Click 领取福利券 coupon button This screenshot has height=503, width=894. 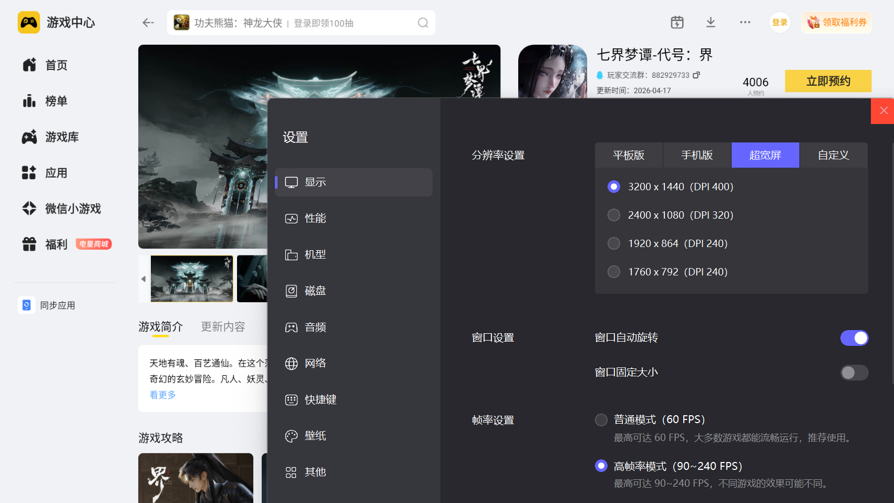pyautogui.click(x=837, y=23)
